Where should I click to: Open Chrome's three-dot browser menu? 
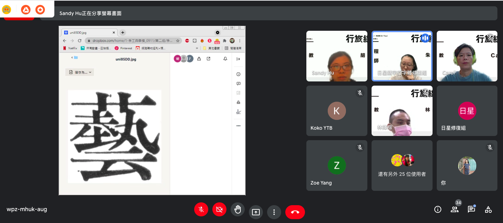pos(239,41)
